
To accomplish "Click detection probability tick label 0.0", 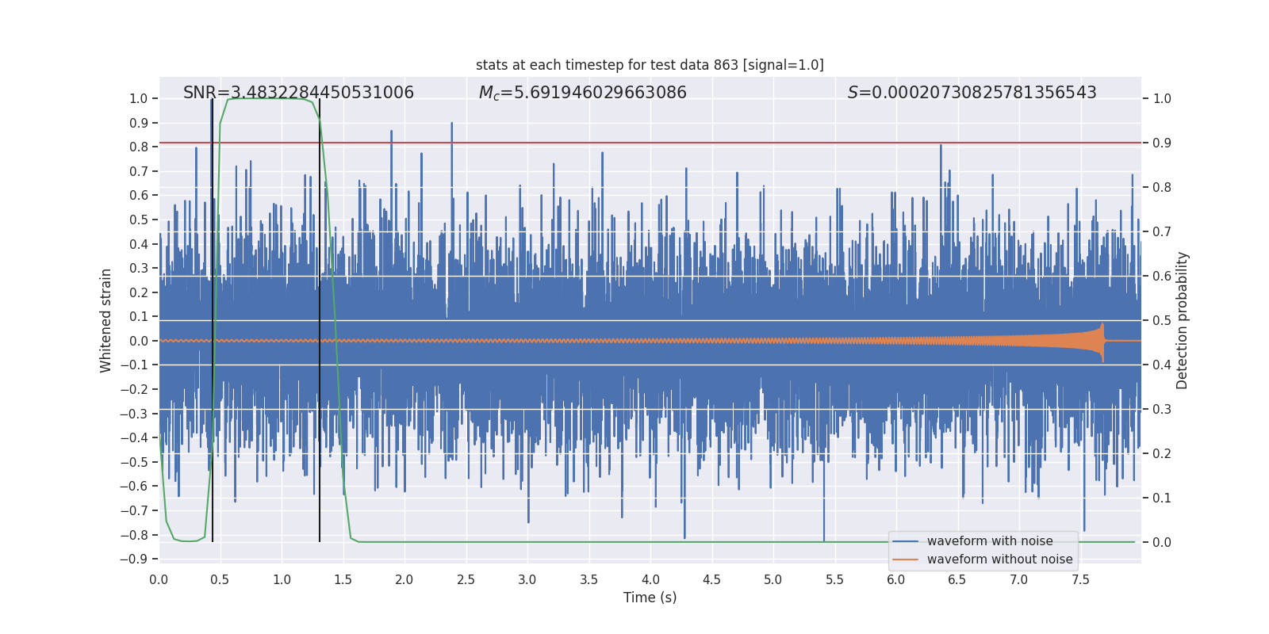I will [1162, 543].
